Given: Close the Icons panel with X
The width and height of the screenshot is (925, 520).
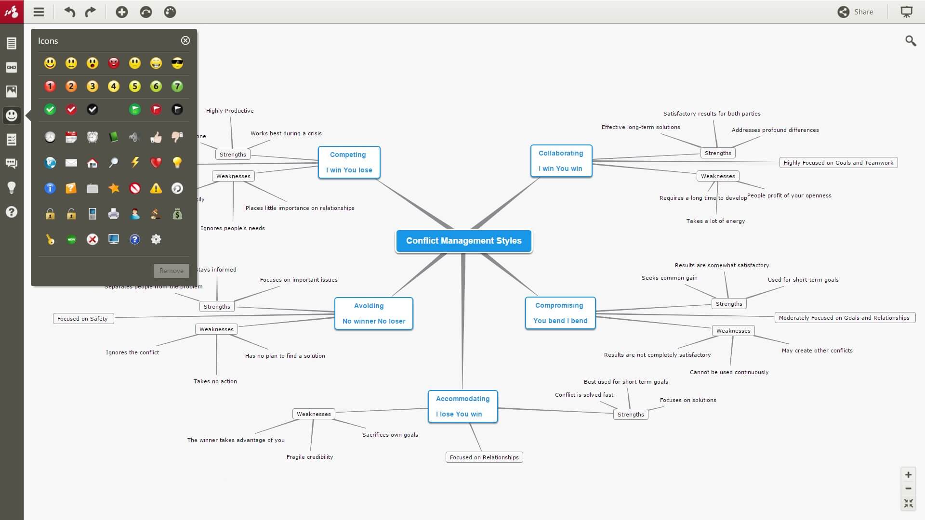Looking at the screenshot, I should click(x=185, y=40).
